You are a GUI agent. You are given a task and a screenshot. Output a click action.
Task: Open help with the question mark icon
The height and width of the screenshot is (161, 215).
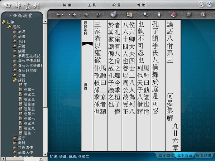tap(203, 14)
